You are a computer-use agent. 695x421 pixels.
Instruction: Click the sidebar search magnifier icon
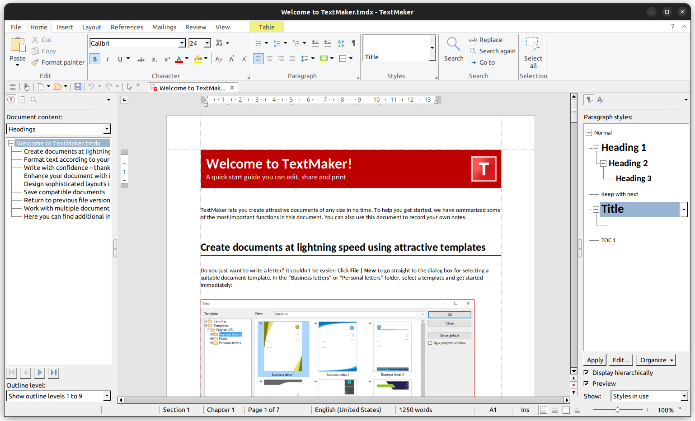pos(33,100)
